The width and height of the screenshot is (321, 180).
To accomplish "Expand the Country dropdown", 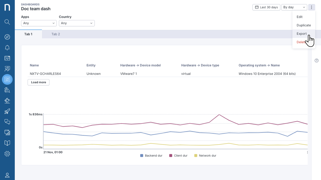I will pyautogui.click(x=77, y=23).
